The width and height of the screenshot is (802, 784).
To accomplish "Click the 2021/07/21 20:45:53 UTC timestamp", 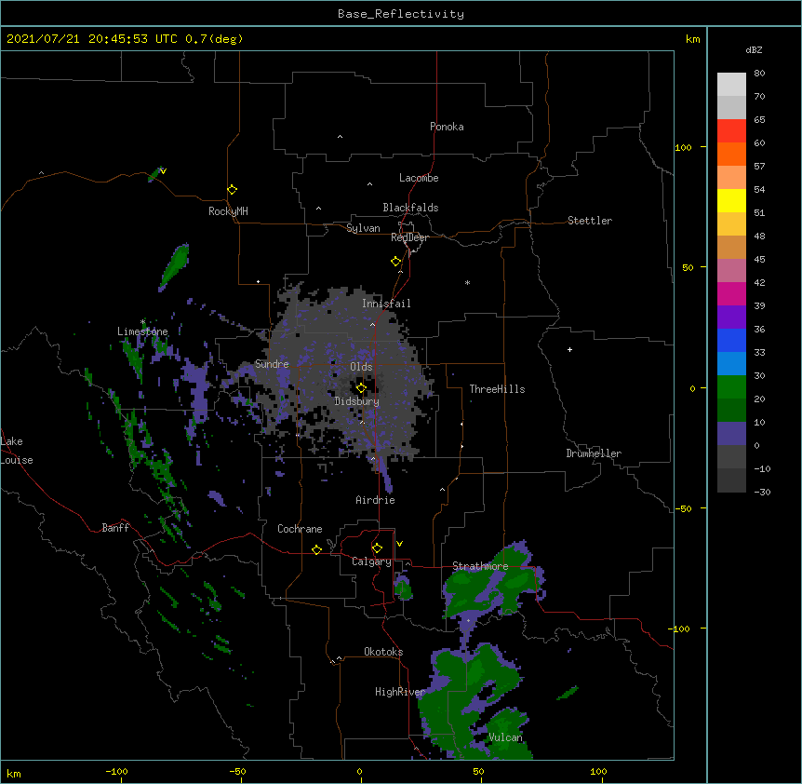I will tap(92, 39).
